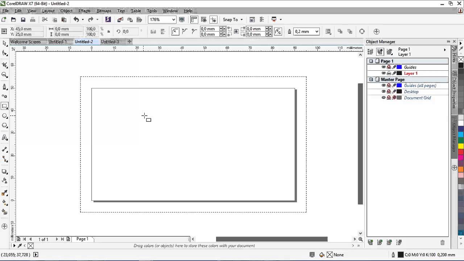
Task: Collapse the Page 1 tree node
Action: [371, 61]
